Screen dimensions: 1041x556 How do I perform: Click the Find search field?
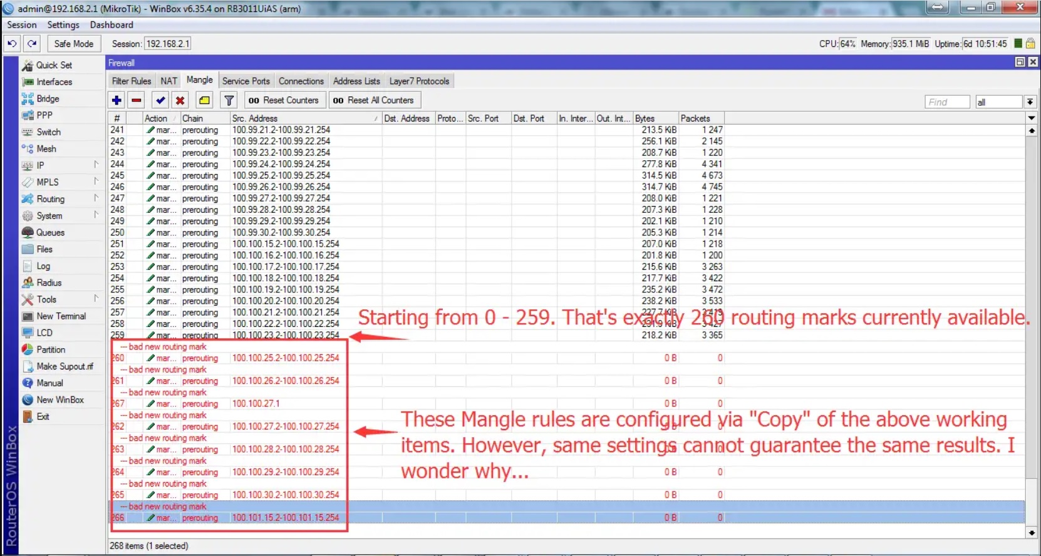click(946, 102)
